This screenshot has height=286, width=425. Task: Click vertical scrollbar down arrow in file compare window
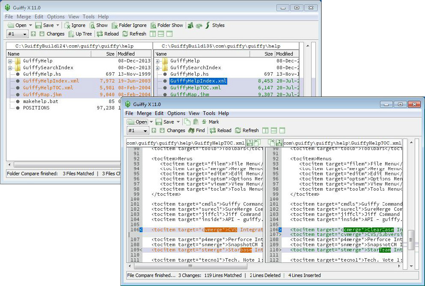tap(411, 266)
